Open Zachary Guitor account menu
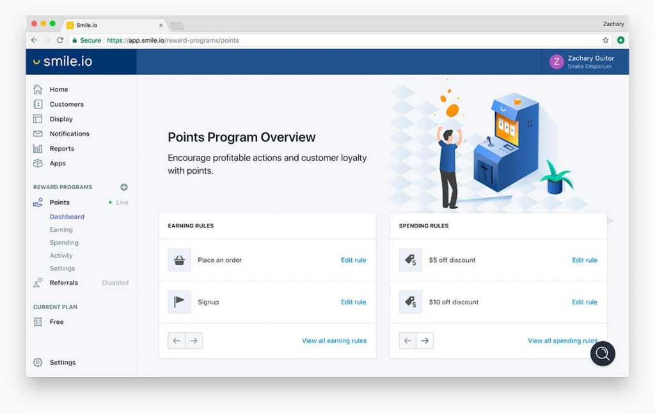Viewport: 655px width, 414px height. tap(583, 62)
